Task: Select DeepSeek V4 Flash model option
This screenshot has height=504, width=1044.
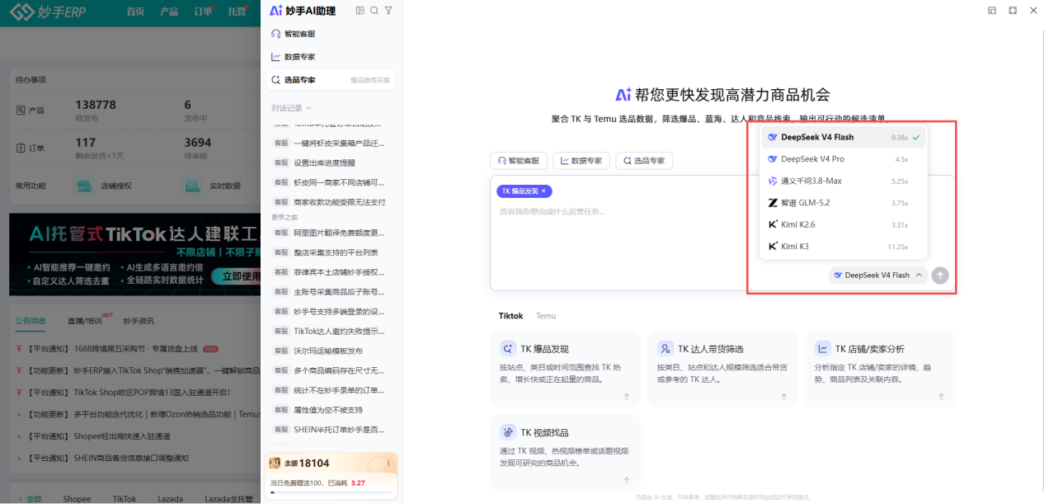Action: [x=844, y=137]
